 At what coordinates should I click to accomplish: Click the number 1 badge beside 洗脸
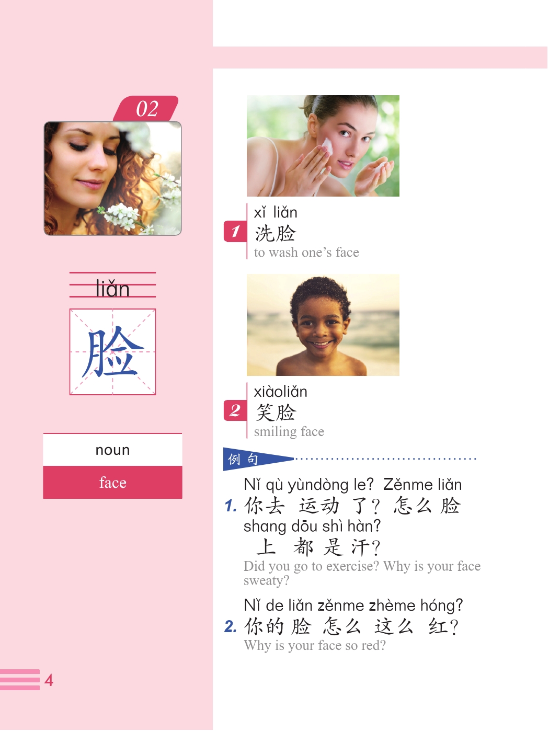pyautogui.click(x=235, y=231)
